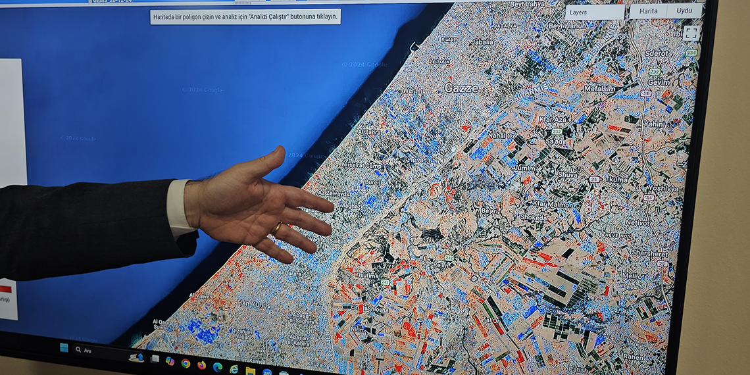This screenshot has width=750, height=375.
Task: Expand the Layers dropdown
Action: [595, 12]
